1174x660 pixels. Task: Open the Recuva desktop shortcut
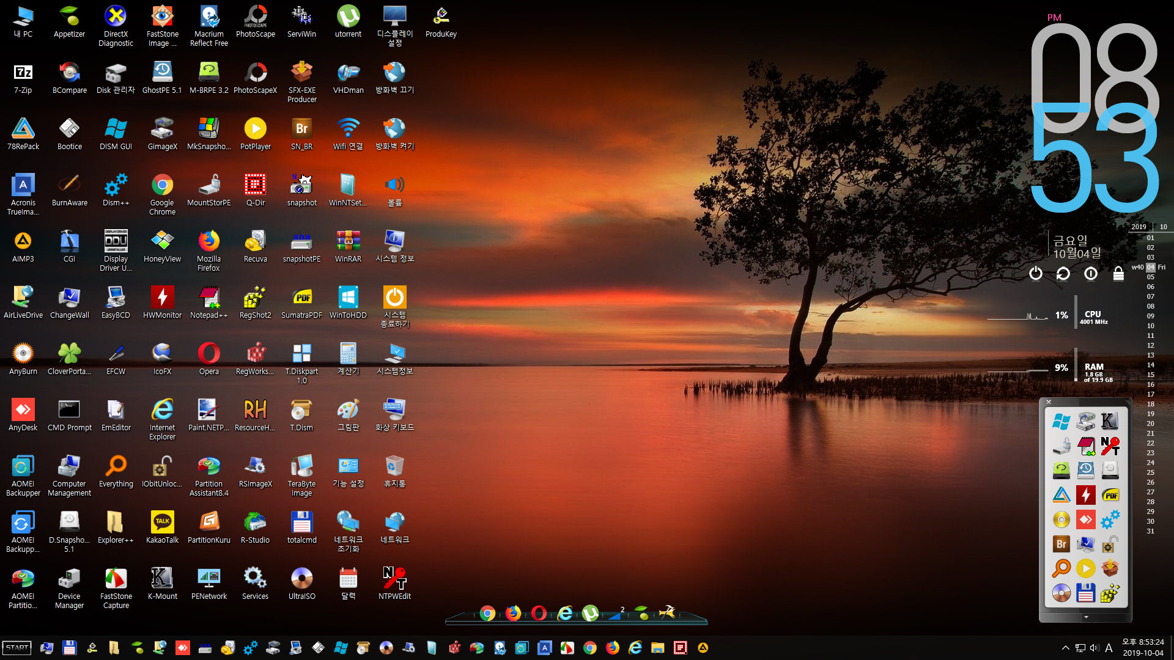pyautogui.click(x=256, y=247)
